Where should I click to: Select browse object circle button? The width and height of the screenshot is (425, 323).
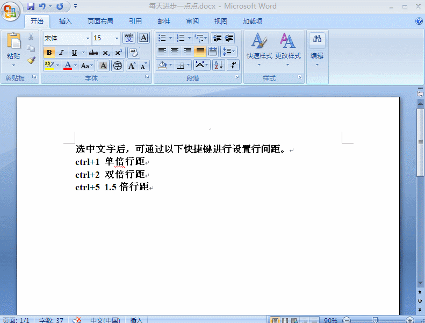point(420,300)
